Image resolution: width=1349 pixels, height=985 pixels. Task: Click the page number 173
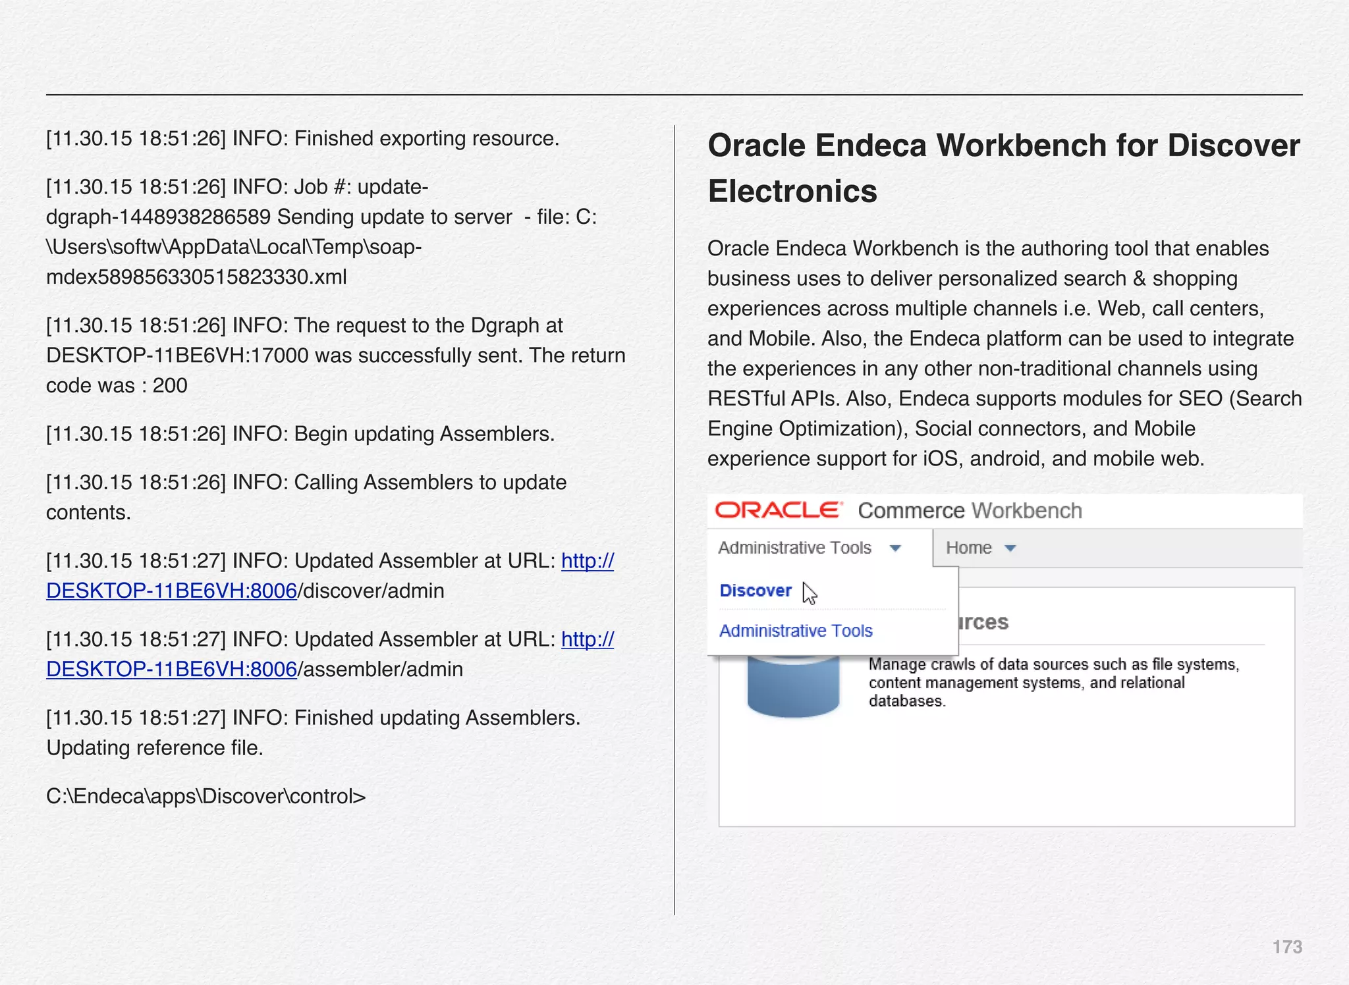[x=1287, y=947]
